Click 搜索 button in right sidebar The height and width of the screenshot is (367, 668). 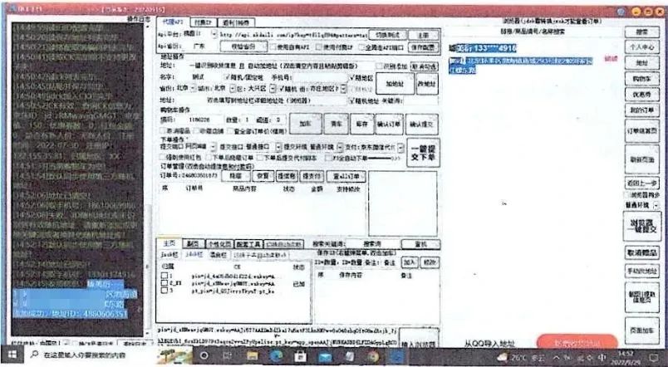click(641, 32)
